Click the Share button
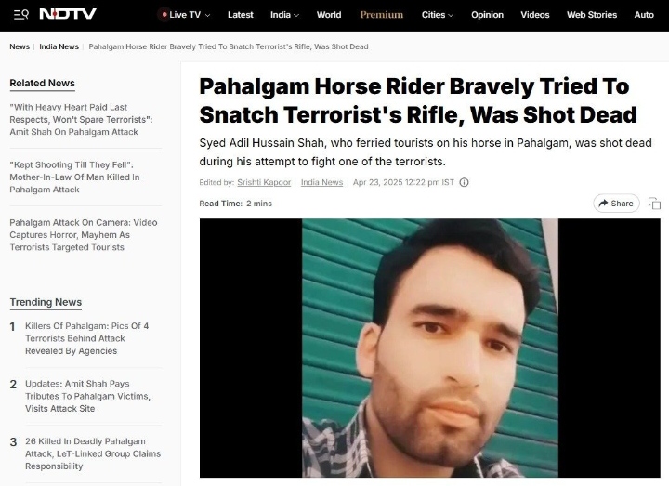The width and height of the screenshot is (669, 486). [x=616, y=204]
